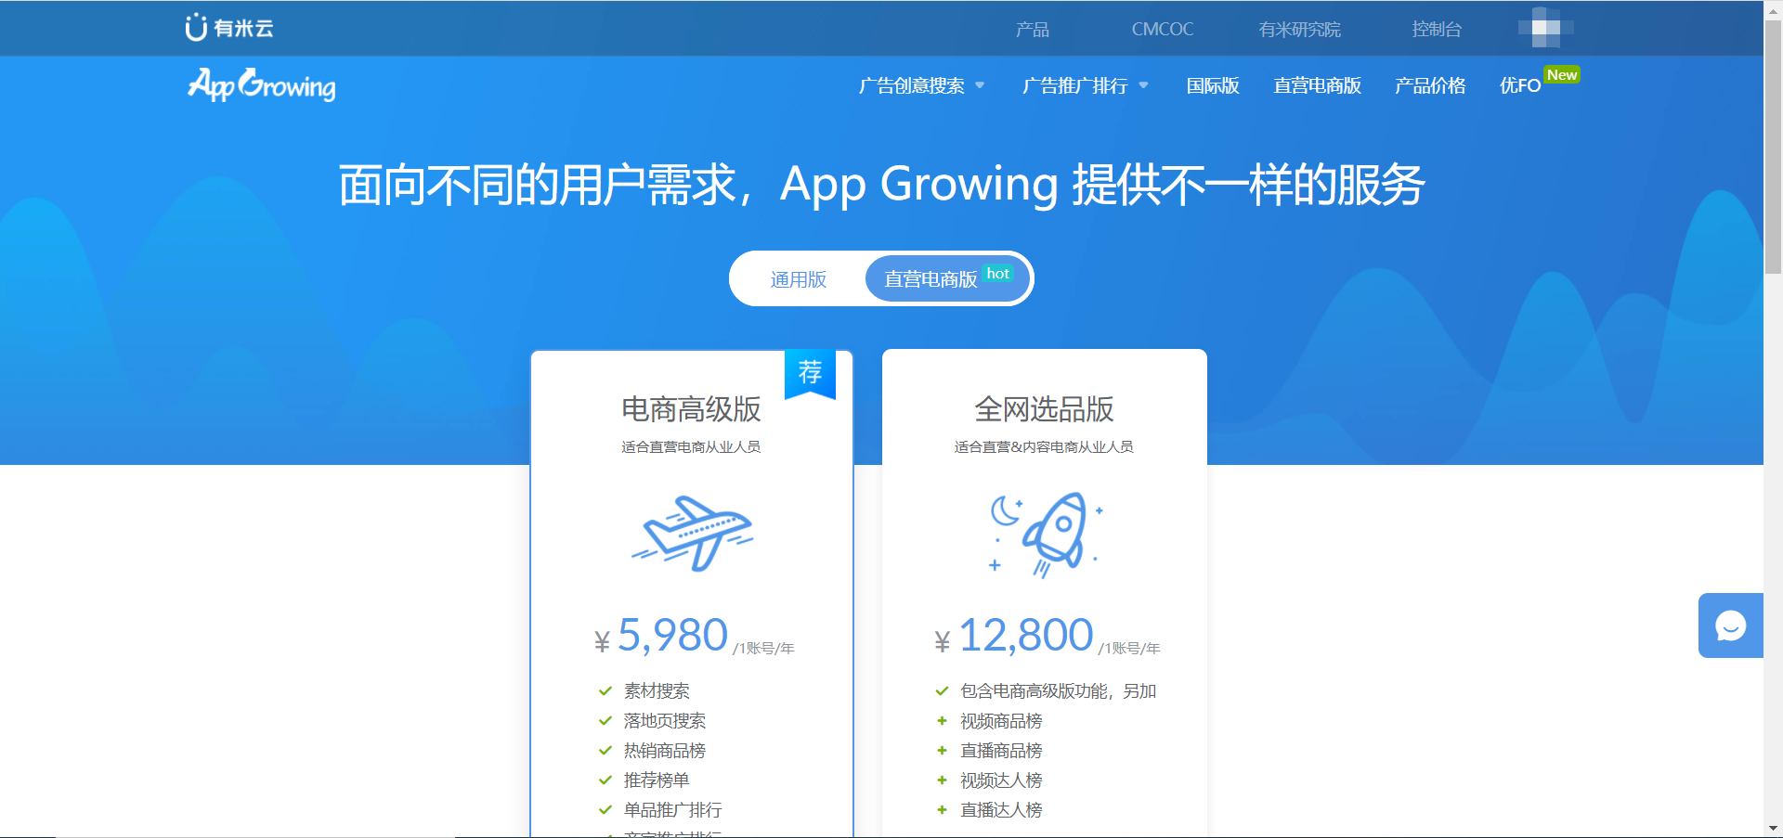This screenshot has height=838, width=1783.
Task: Click the 全网选品版 plan title
Action: click(x=1044, y=409)
